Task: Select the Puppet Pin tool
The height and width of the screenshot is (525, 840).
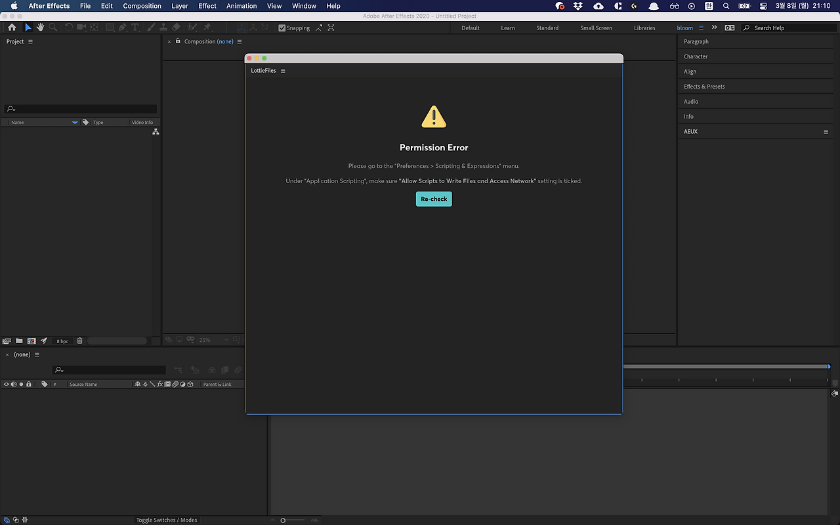Action: [207, 28]
